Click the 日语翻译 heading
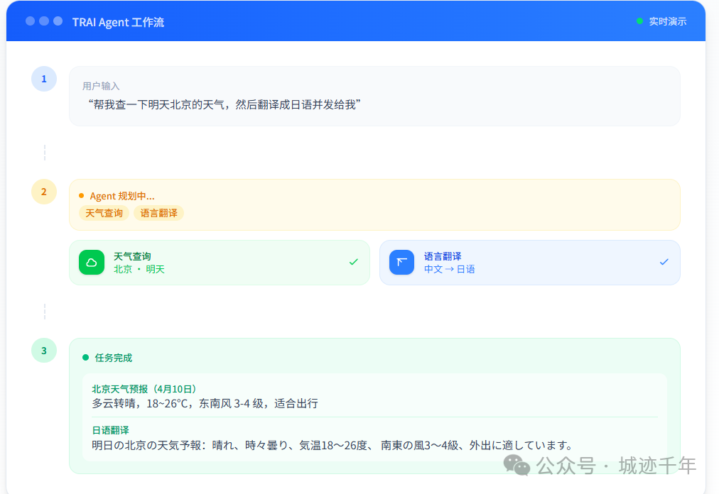719x494 pixels. coord(111,430)
